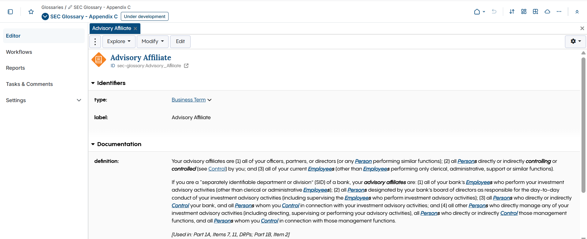Click the Edit button
The width and height of the screenshot is (587, 239).
pyautogui.click(x=180, y=42)
